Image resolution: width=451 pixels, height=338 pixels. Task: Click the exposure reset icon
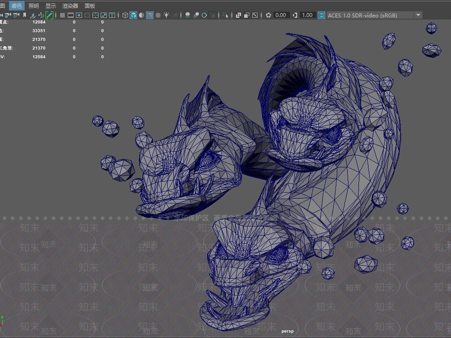click(x=268, y=15)
